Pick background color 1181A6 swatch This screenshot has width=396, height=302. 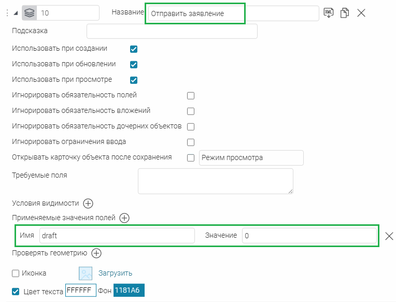click(x=129, y=291)
